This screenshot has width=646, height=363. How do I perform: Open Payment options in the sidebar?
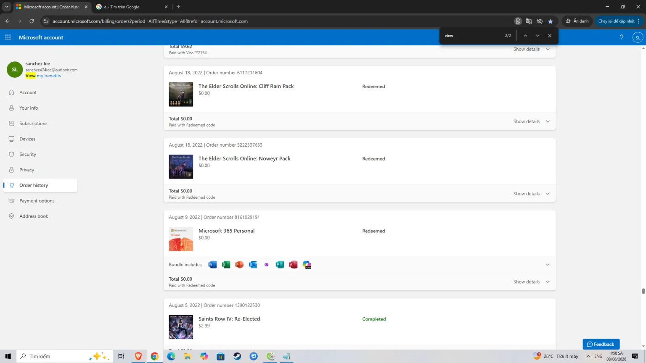(37, 201)
